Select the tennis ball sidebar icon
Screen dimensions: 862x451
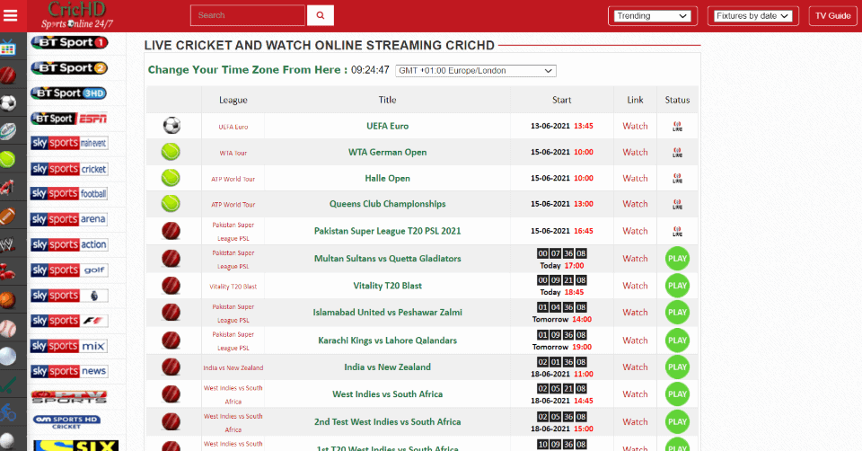[x=8, y=160]
